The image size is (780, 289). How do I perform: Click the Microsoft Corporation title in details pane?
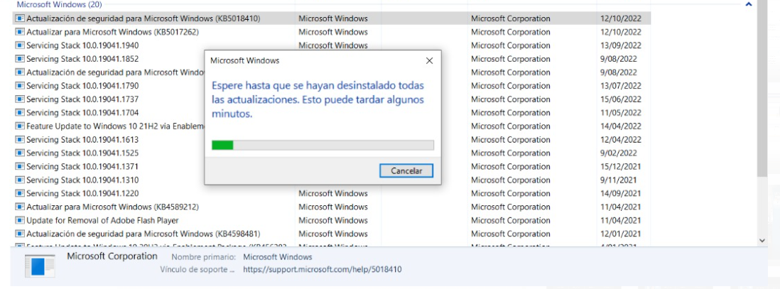click(112, 256)
